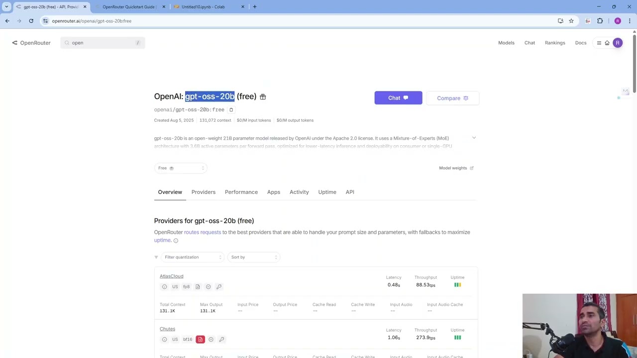Viewport: 637px width, 358px height.
Task: Open the Sort by dropdown
Action: click(x=254, y=257)
